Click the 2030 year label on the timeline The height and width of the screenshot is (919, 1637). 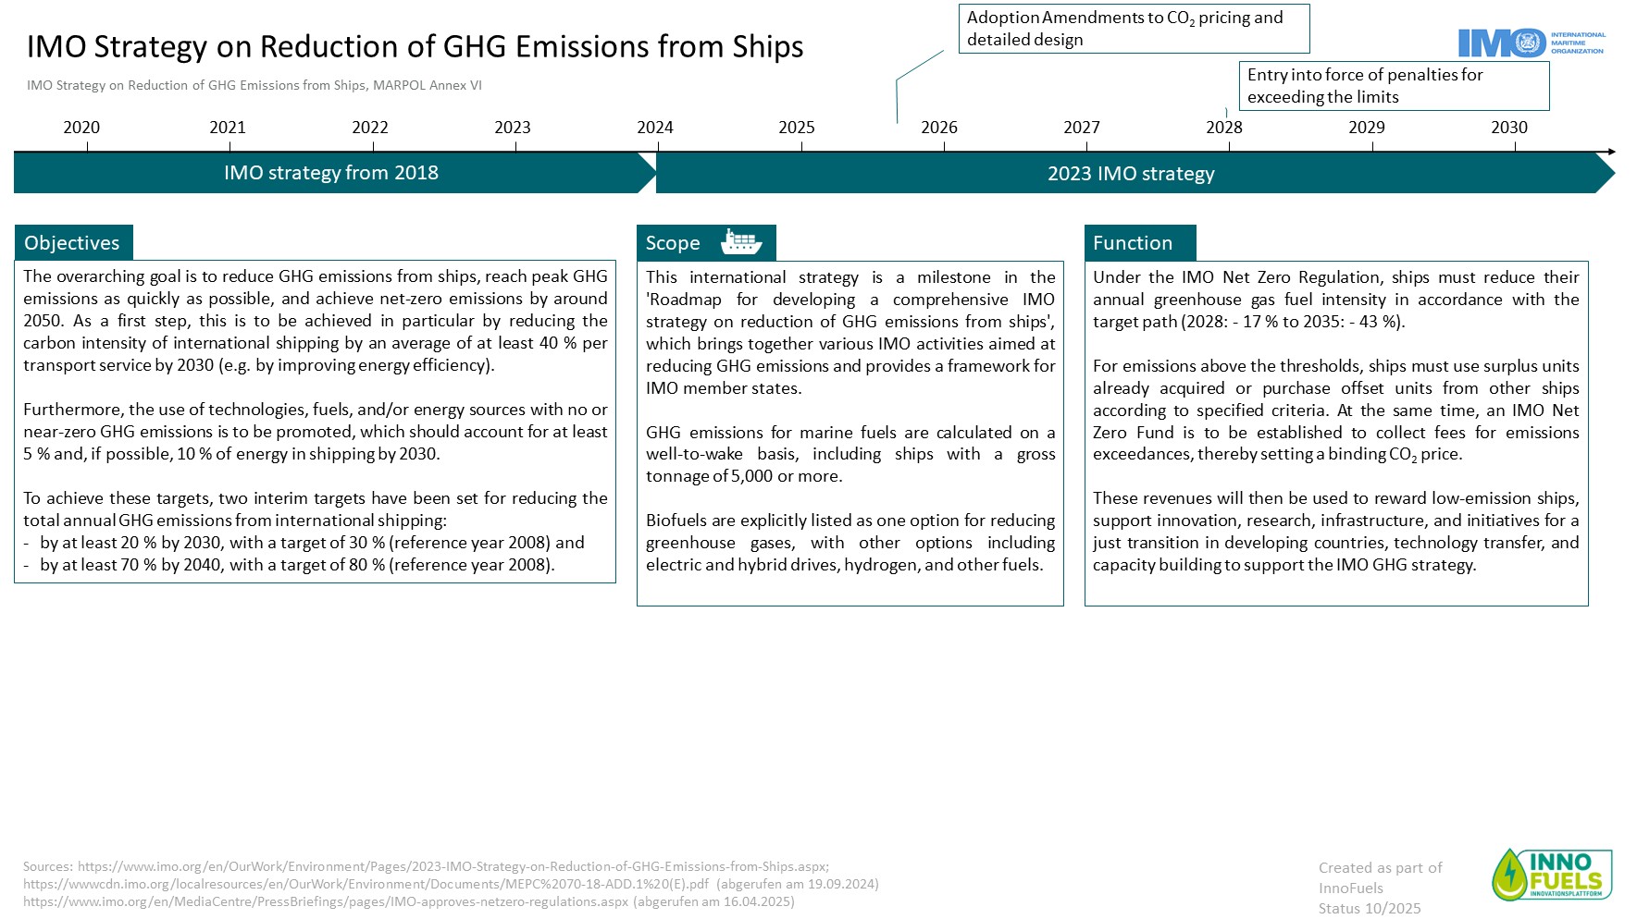(x=1508, y=128)
